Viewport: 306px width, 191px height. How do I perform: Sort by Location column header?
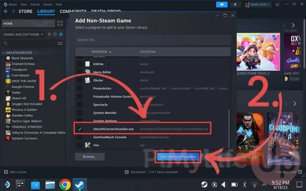(148, 52)
